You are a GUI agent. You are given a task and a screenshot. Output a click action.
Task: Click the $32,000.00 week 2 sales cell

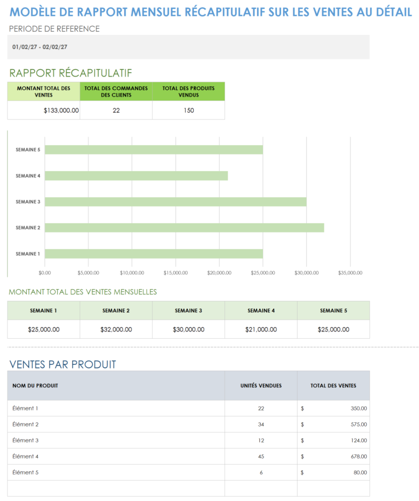(x=116, y=329)
